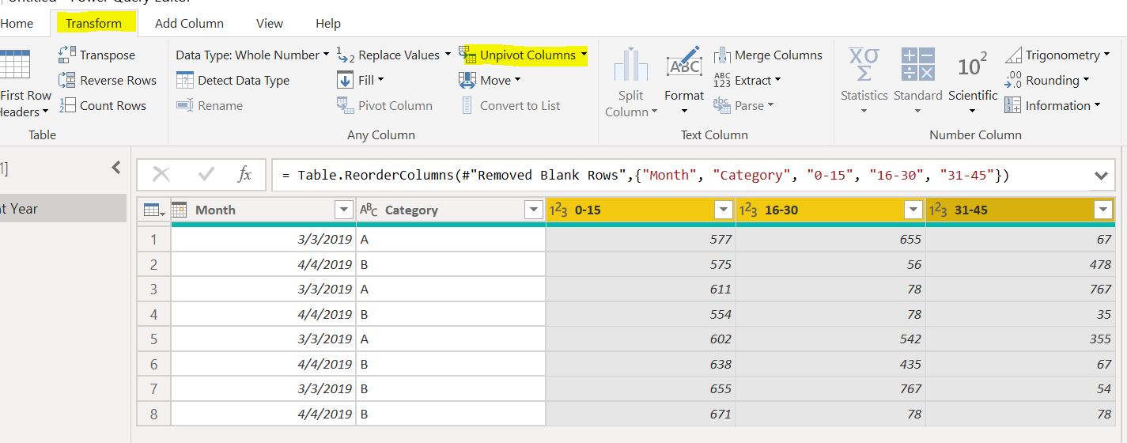This screenshot has width=1127, height=443.
Task: Open the 31-45 column filter dropdown
Action: pos(1103,210)
